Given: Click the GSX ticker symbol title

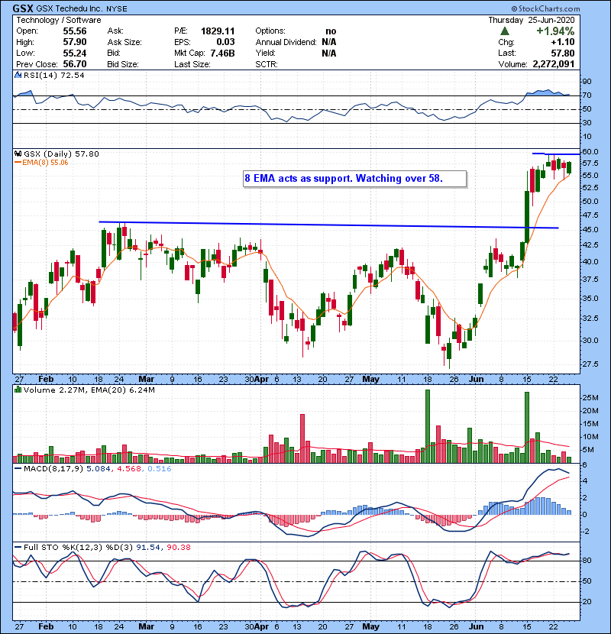Looking at the screenshot, I should [x=23, y=8].
